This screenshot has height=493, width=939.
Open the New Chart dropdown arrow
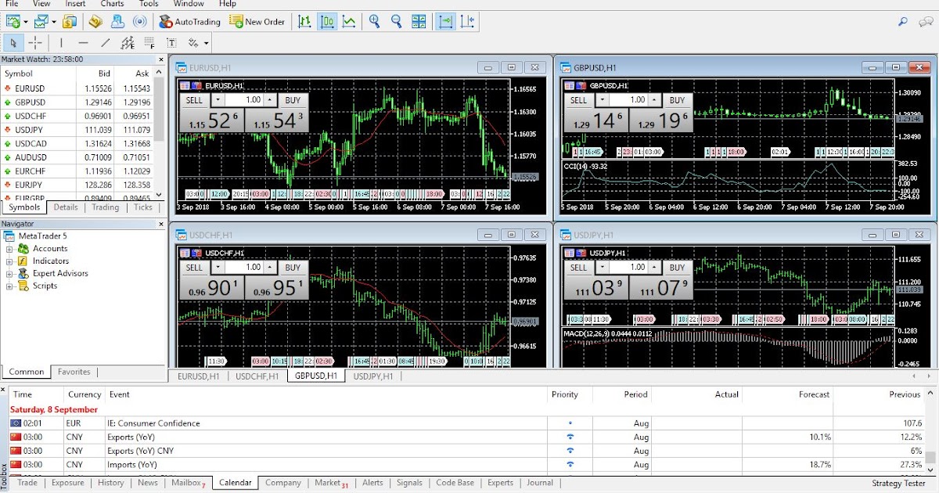26,22
